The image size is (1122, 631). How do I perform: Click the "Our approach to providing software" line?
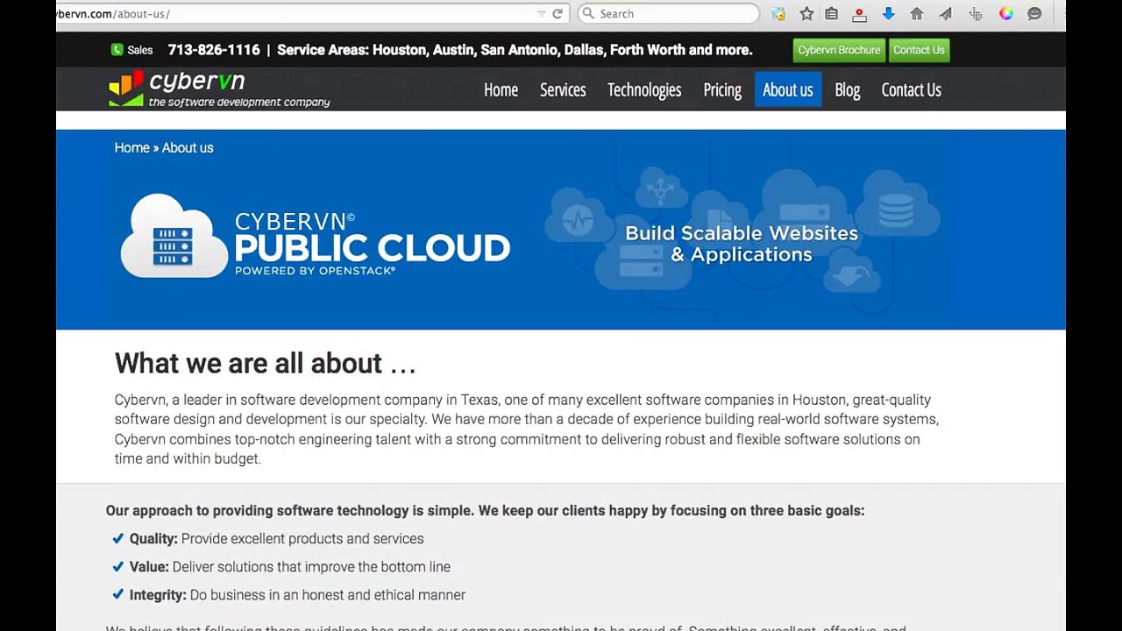click(485, 510)
